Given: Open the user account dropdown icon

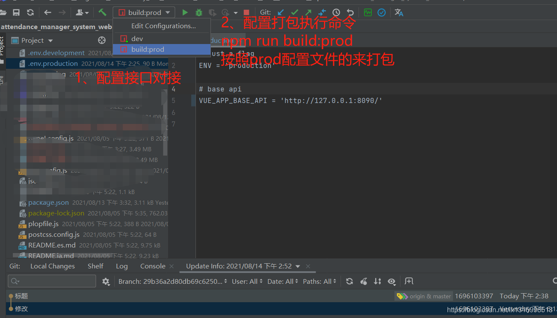Looking at the screenshot, I should [82, 12].
